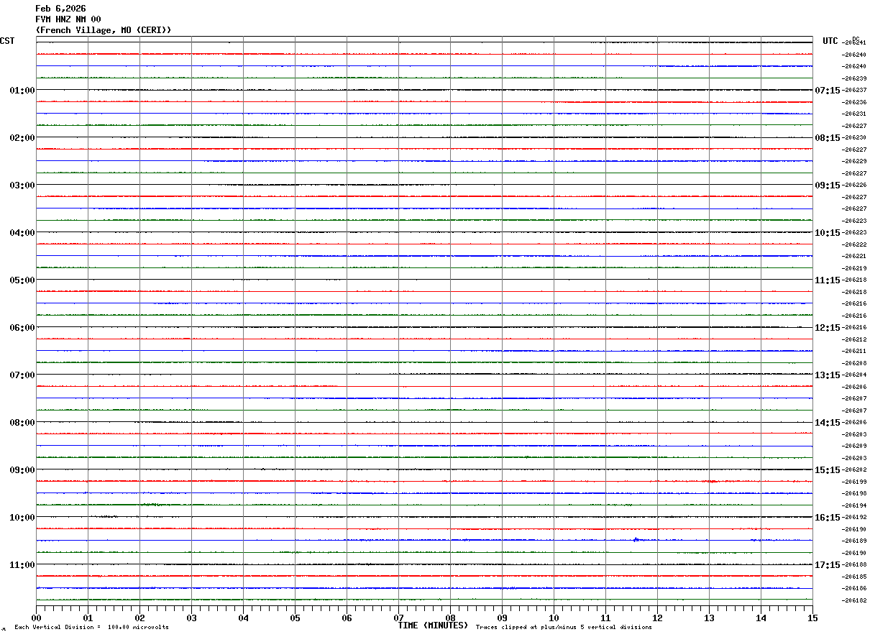Click the 08:15 UTC time label

[827, 137]
